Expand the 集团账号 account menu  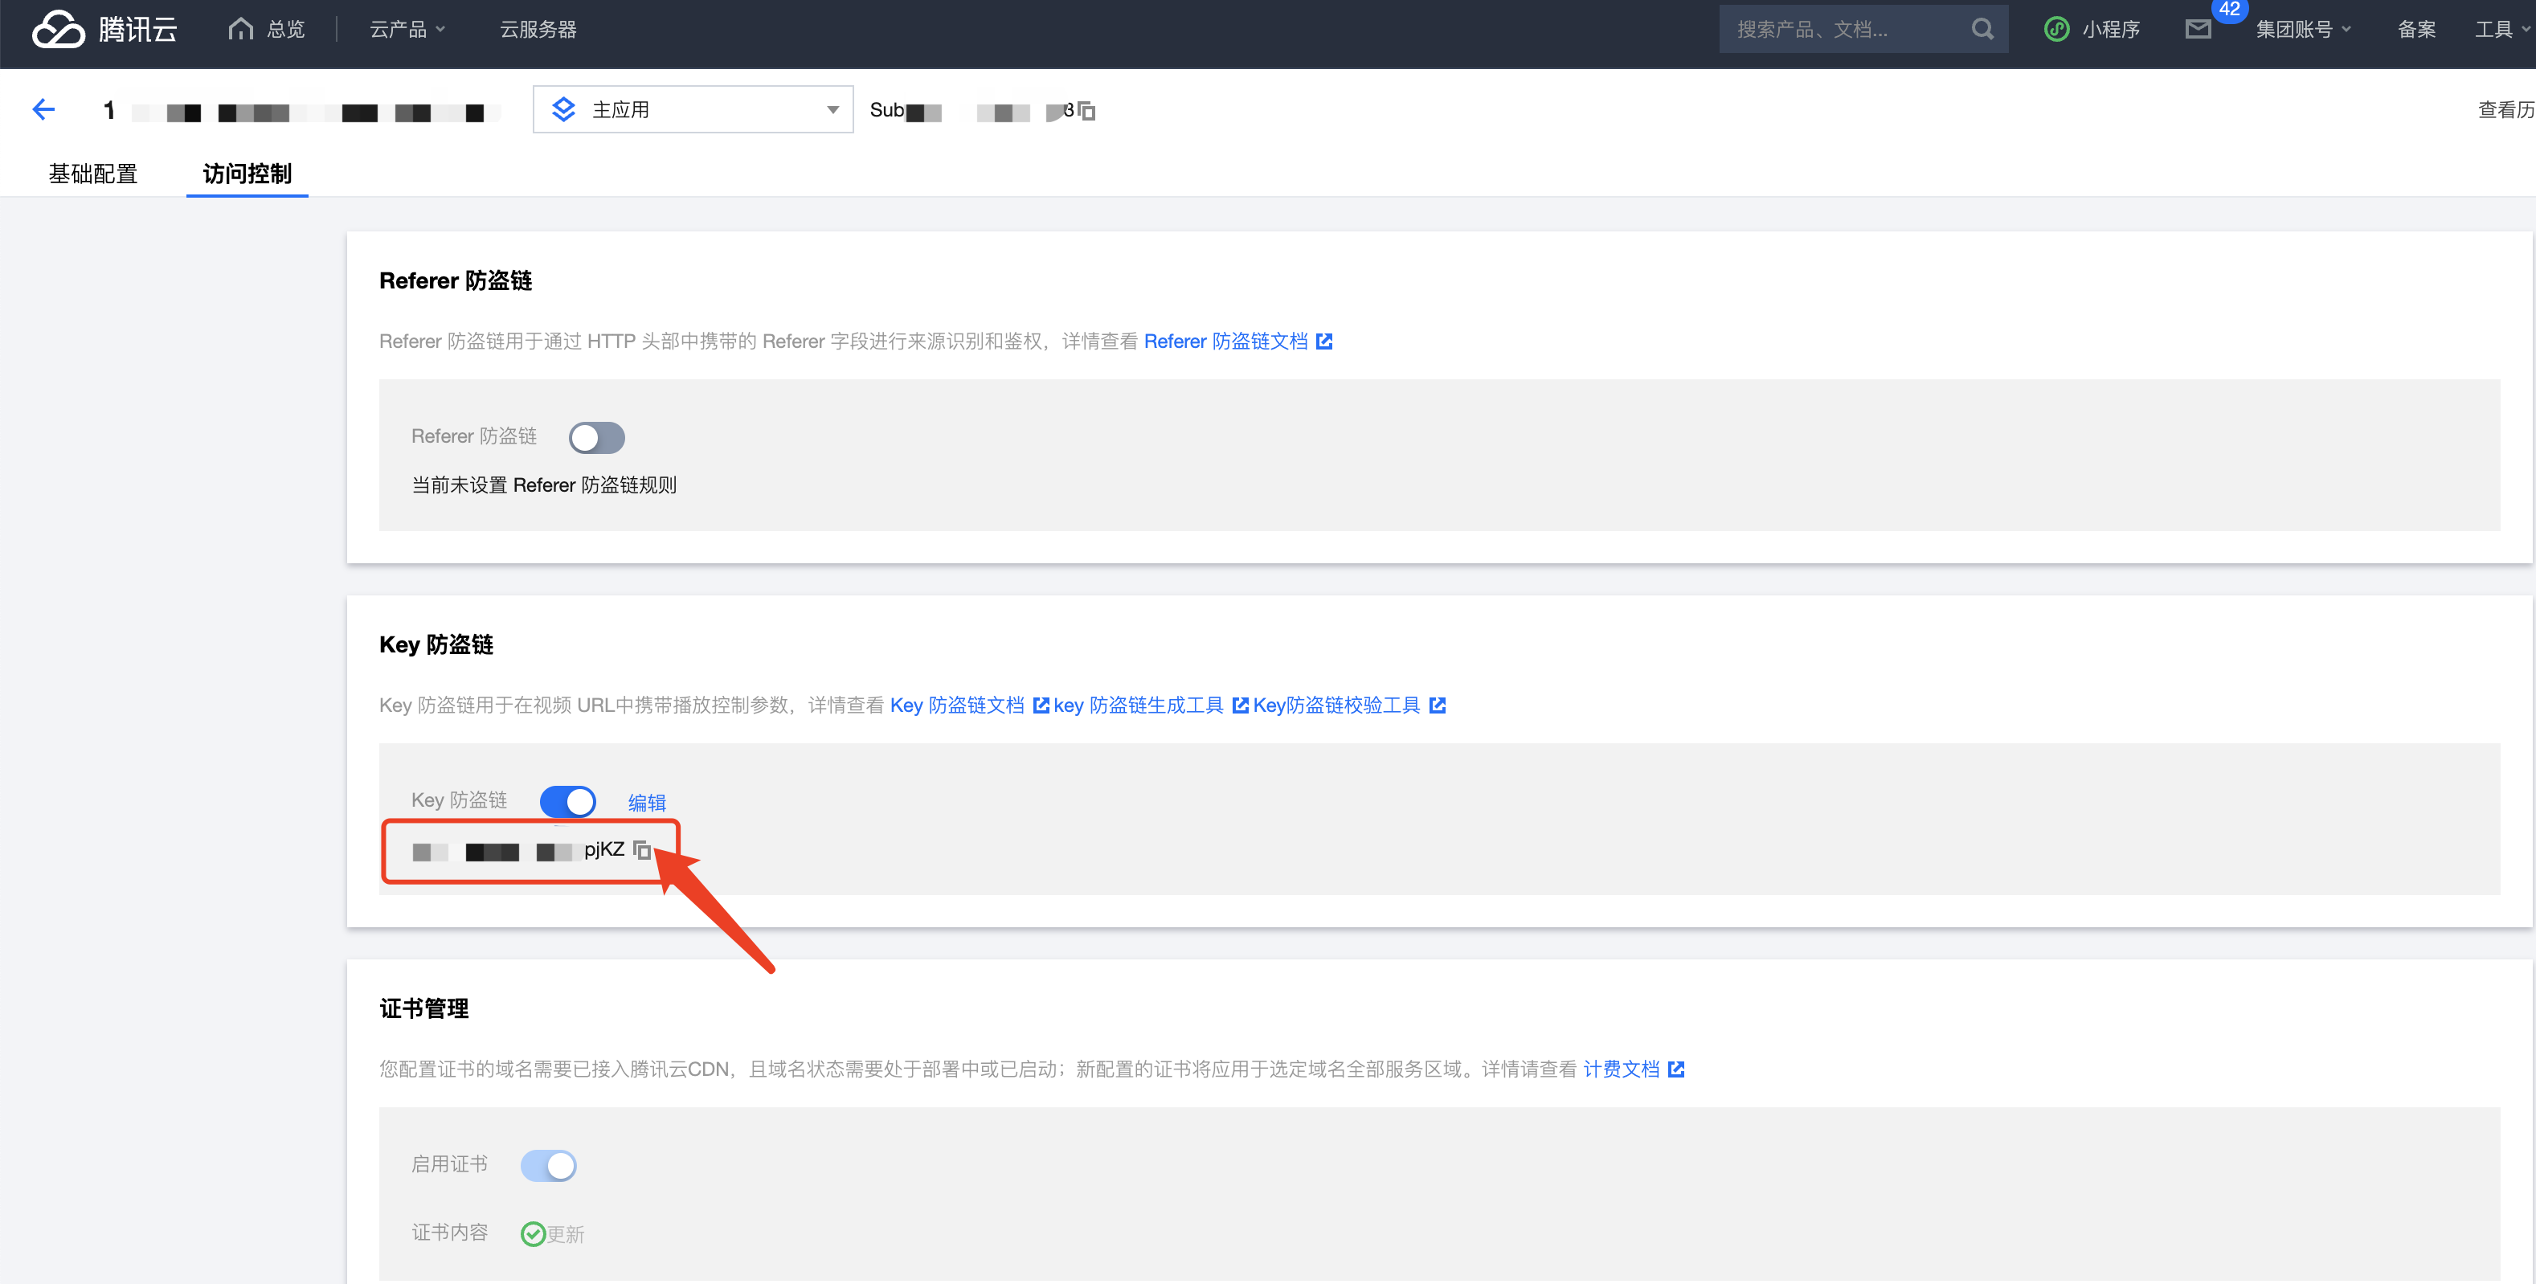(x=2301, y=30)
